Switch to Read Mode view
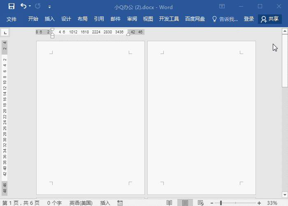This screenshot has width=288, height=206. (x=169, y=203)
